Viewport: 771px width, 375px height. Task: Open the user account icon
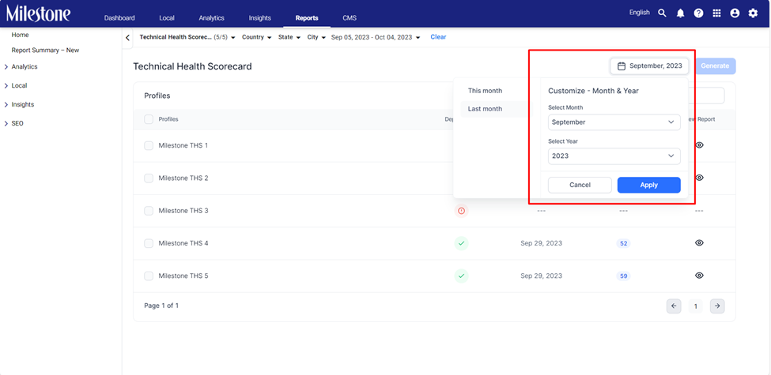tap(735, 13)
